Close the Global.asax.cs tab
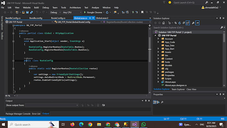Screen dimensions: 227x128 pos(93,18)
